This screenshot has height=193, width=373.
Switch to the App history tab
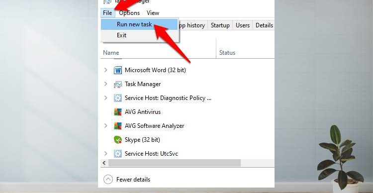[x=191, y=25]
